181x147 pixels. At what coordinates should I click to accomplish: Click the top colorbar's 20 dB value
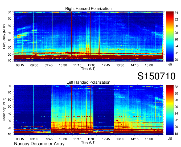(x=176, y=60)
